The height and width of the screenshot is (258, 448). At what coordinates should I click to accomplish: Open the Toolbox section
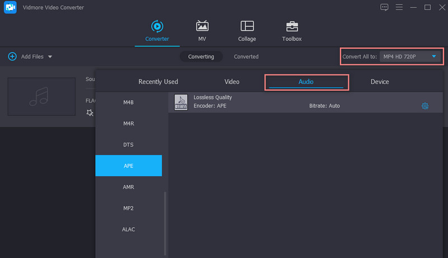coord(292,26)
